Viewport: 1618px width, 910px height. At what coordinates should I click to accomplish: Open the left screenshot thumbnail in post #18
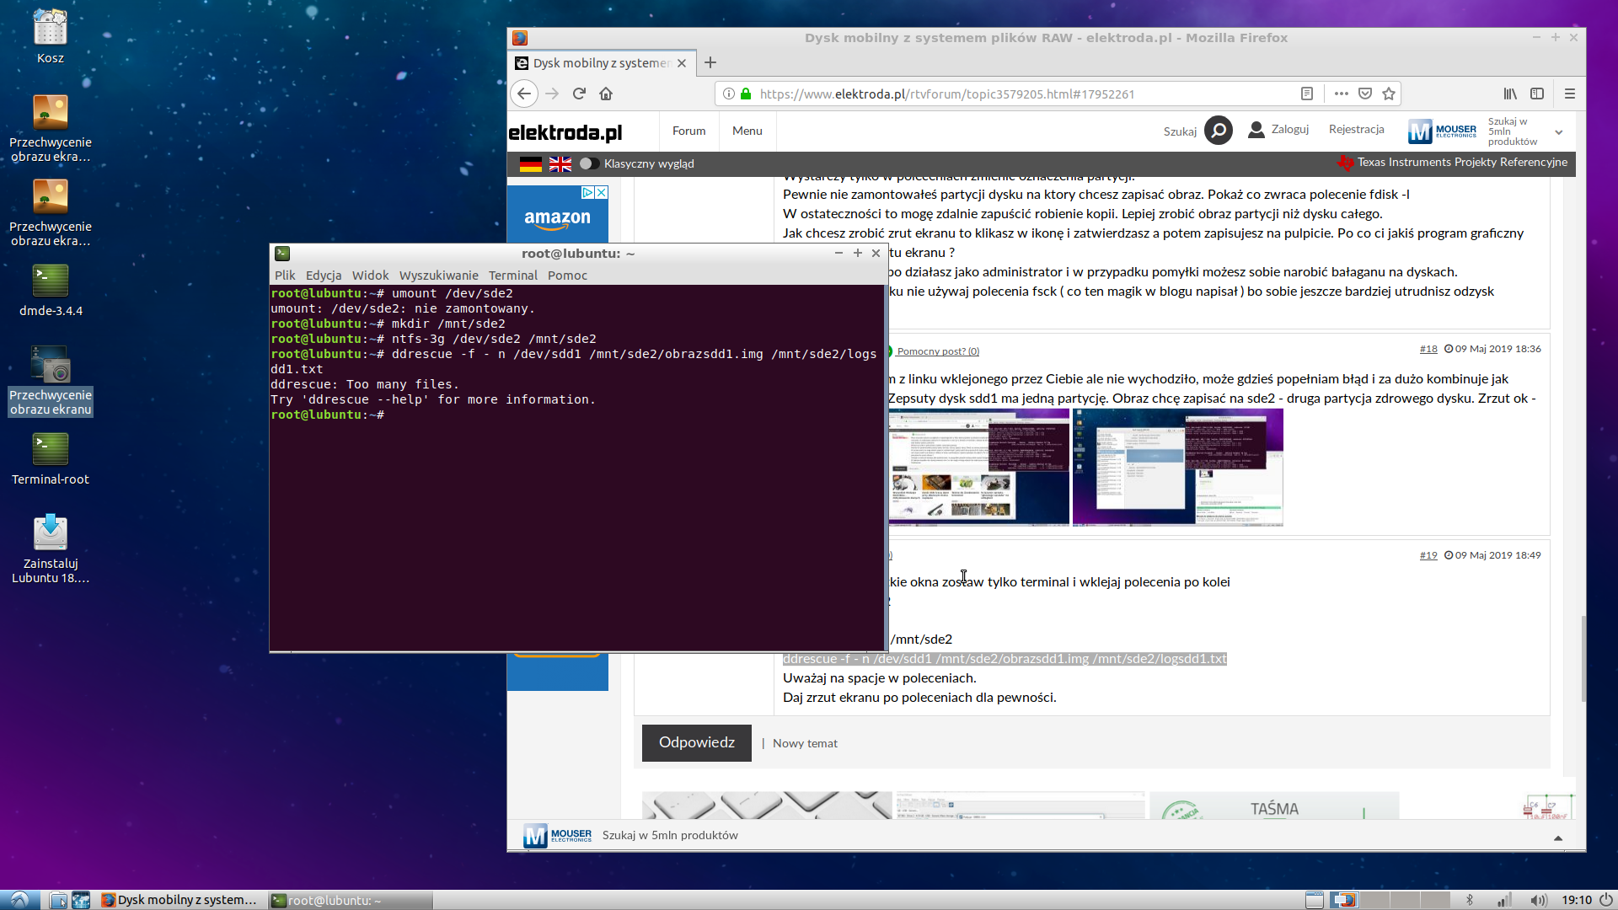[978, 467]
